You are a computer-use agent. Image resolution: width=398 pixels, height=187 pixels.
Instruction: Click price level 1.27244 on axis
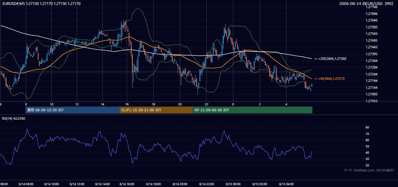(x=372, y=74)
